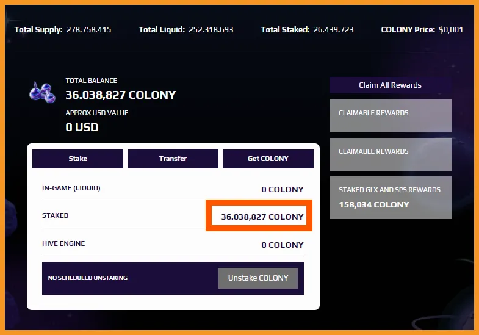479x335 pixels.
Task: Click Claim All Rewards button
Action: 390,85
